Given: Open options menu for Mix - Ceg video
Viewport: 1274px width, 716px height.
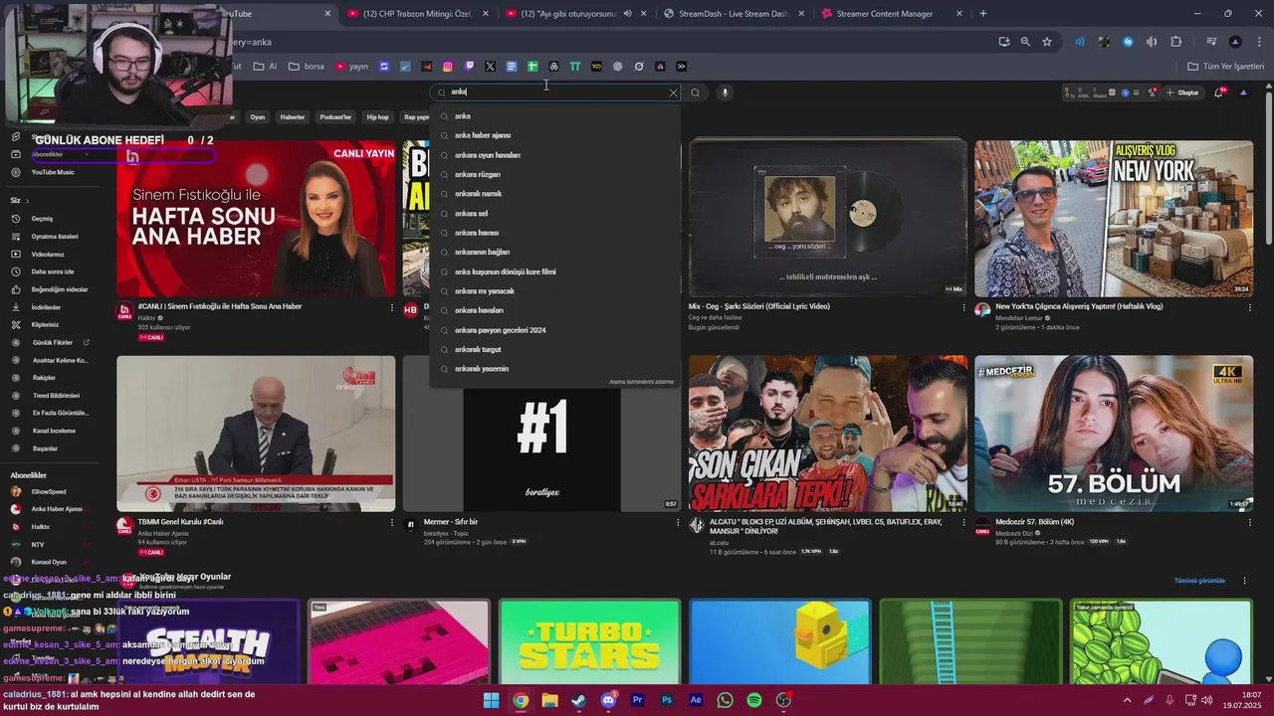Looking at the screenshot, I should (x=963, y=308).
